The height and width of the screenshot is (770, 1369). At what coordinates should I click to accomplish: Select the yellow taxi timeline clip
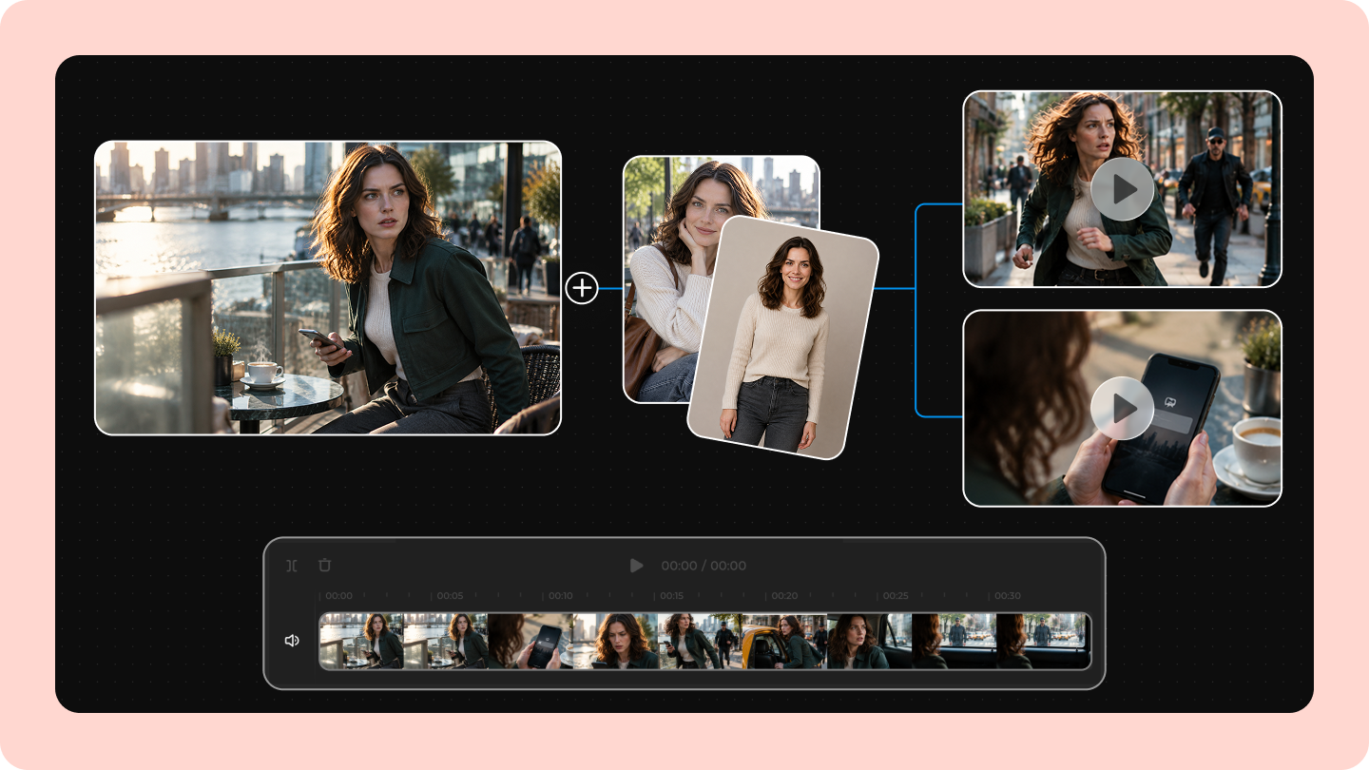tap(784, 641)
